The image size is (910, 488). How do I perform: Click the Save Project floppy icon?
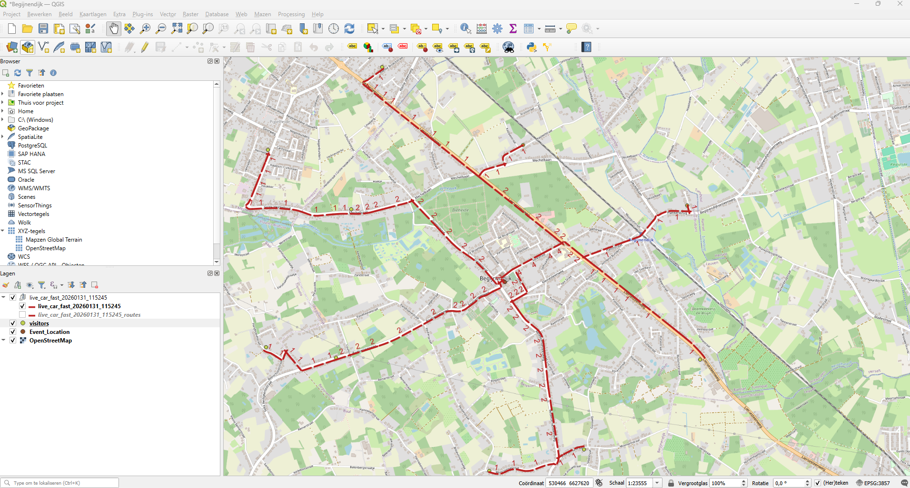[43, 29]
